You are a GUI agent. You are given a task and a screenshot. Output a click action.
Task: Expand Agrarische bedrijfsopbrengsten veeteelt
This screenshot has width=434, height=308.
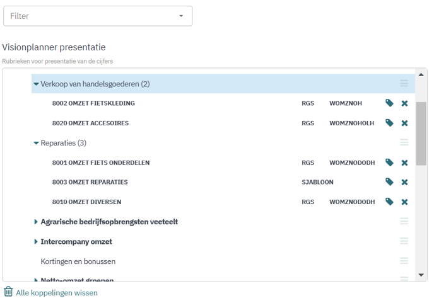(36, 222)
